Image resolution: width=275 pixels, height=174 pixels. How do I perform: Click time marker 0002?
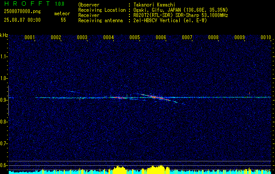[x=56, y=37]
